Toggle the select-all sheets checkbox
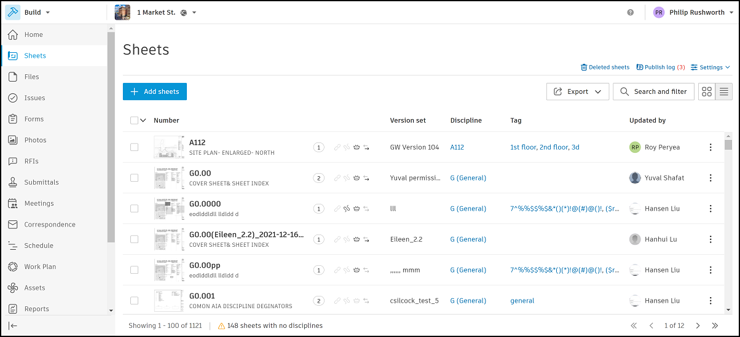The image size is (740, 337). pyautogui.click(x=134, y=120)
